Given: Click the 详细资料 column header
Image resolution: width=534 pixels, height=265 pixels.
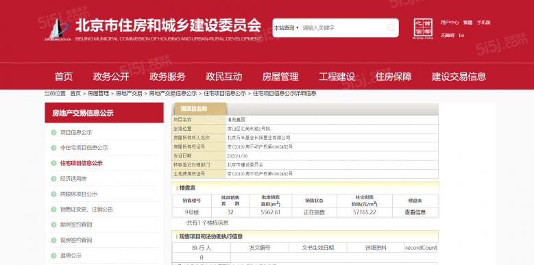Looking at the screenshot, I should 376,248.
